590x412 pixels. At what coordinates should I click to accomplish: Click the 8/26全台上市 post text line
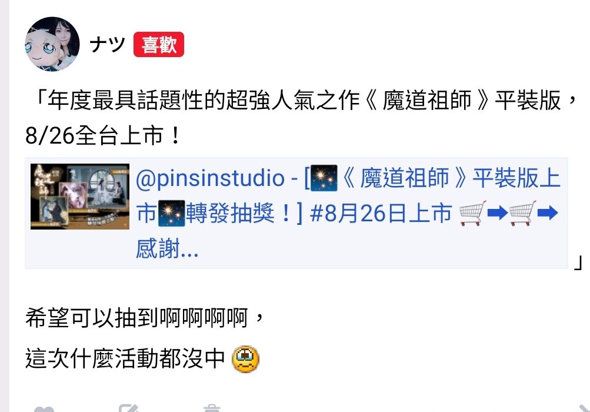tap(104, 135)
